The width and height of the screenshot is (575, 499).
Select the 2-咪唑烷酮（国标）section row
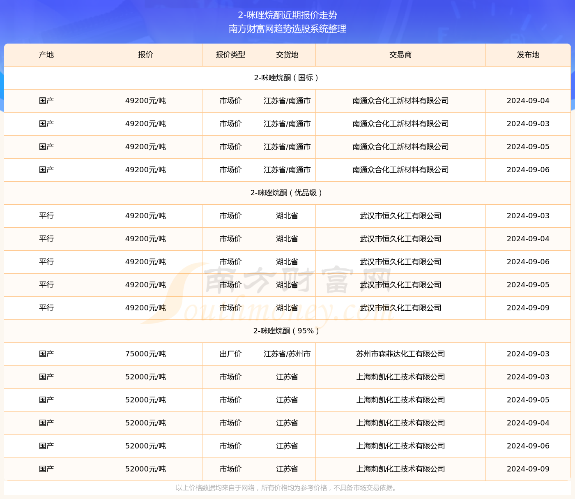(287, 78)
